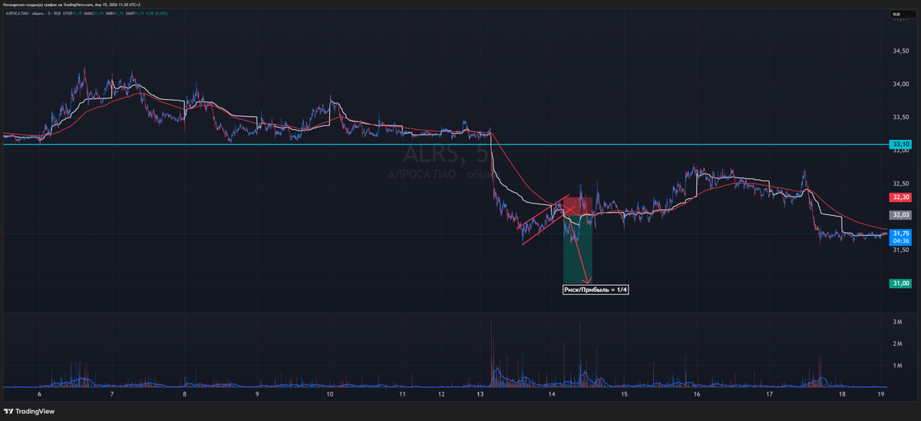
Task: Click the 32,50 price axis label
Action: click(900, 184)
